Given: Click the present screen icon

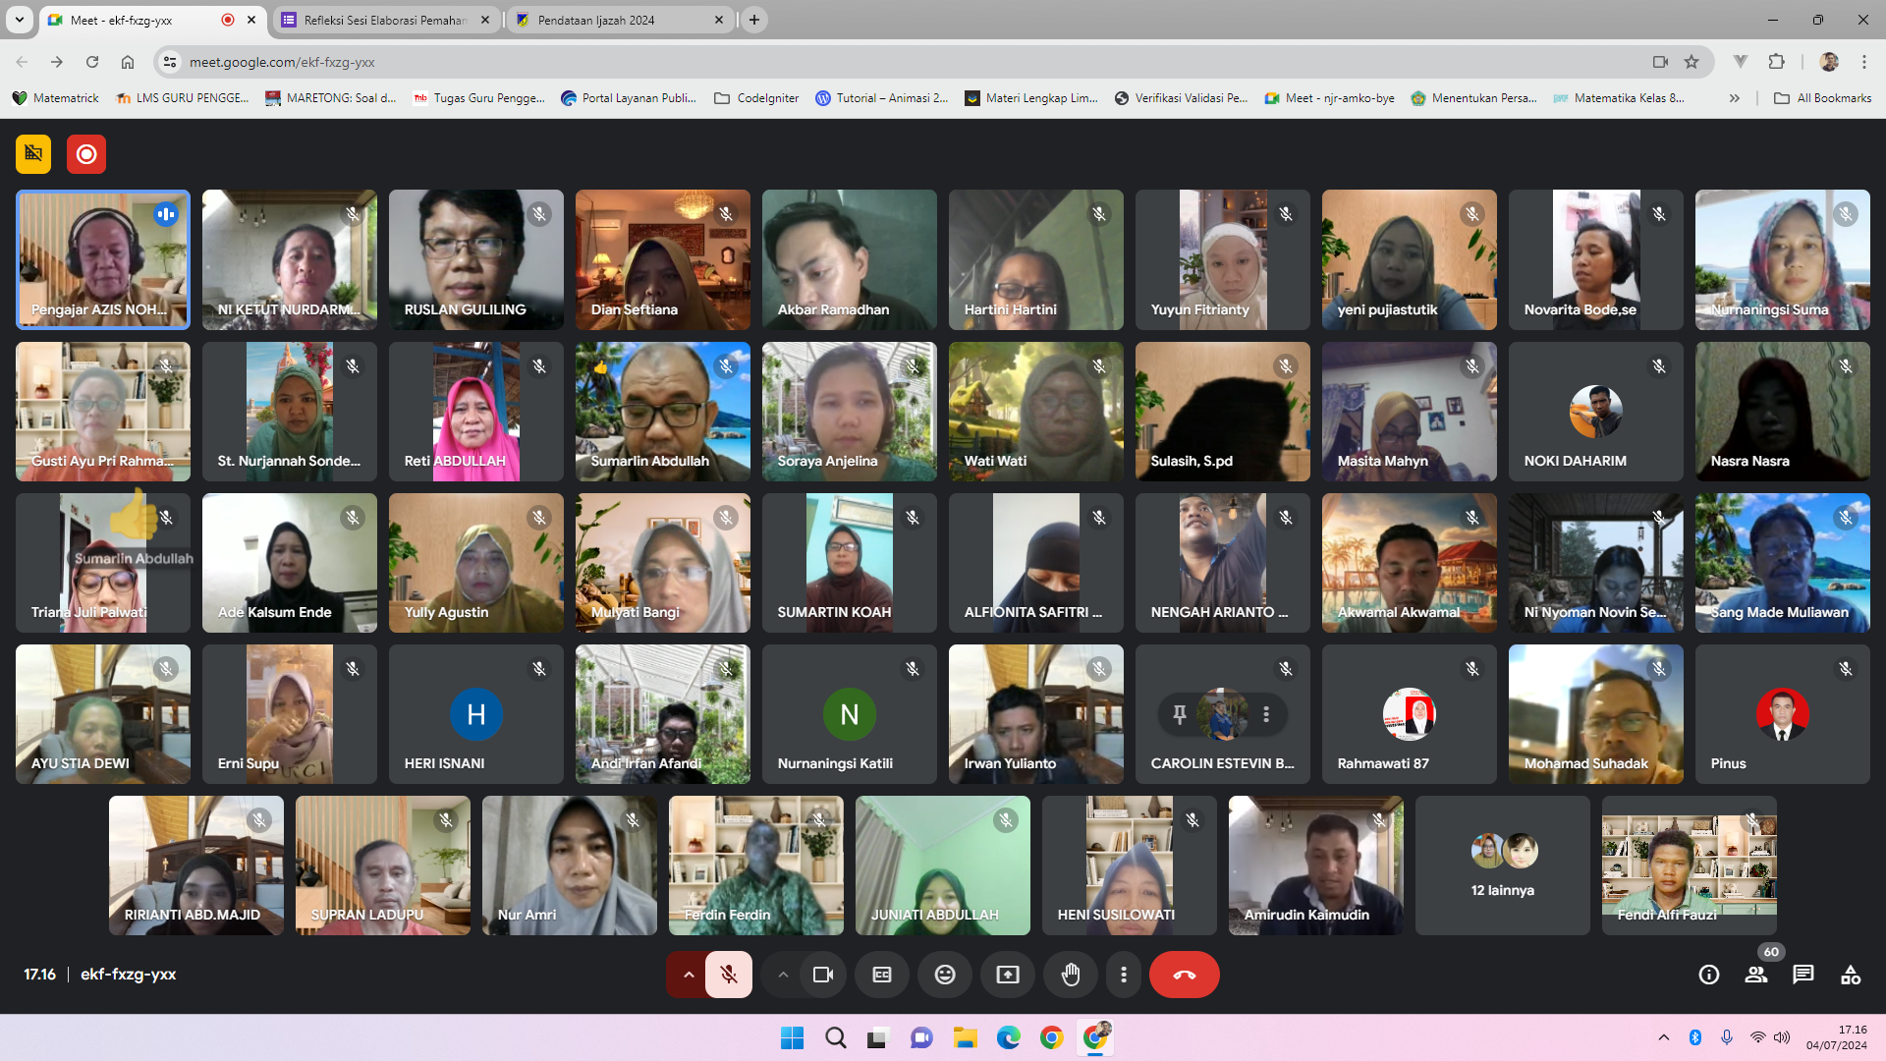Looking at the screenshot, I should coord(1008,975).
